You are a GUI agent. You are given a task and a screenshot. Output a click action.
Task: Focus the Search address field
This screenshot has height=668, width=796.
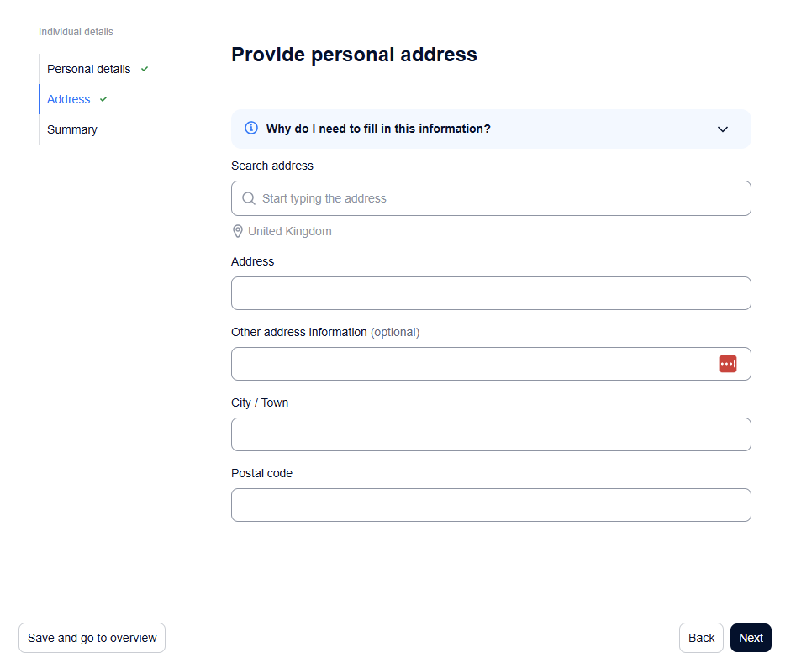tap(491, 198)
